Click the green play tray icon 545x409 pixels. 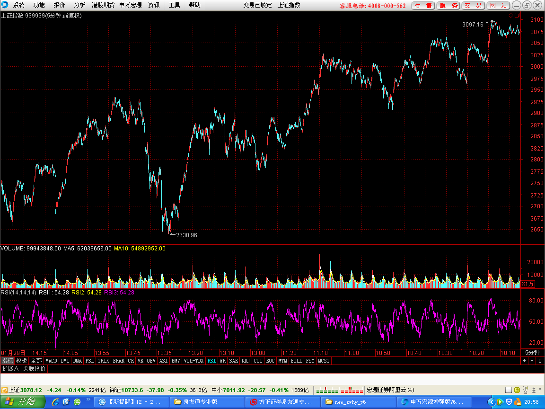(x=500, y=402)
